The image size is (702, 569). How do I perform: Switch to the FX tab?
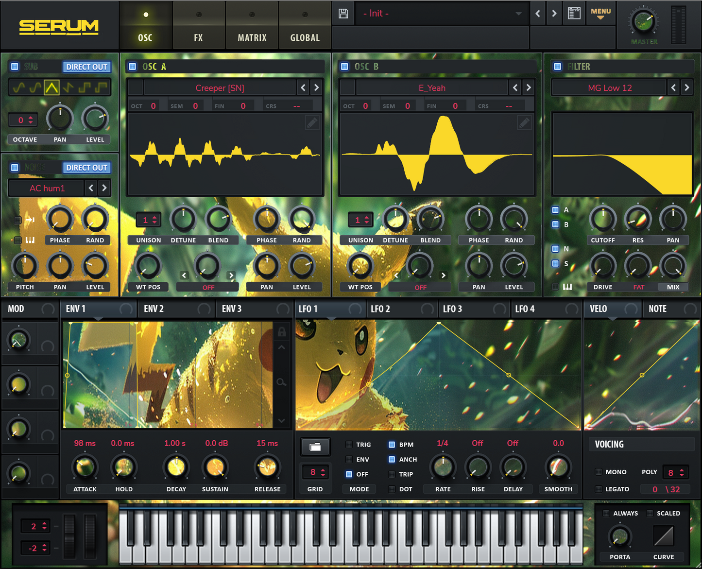(198, 25)
